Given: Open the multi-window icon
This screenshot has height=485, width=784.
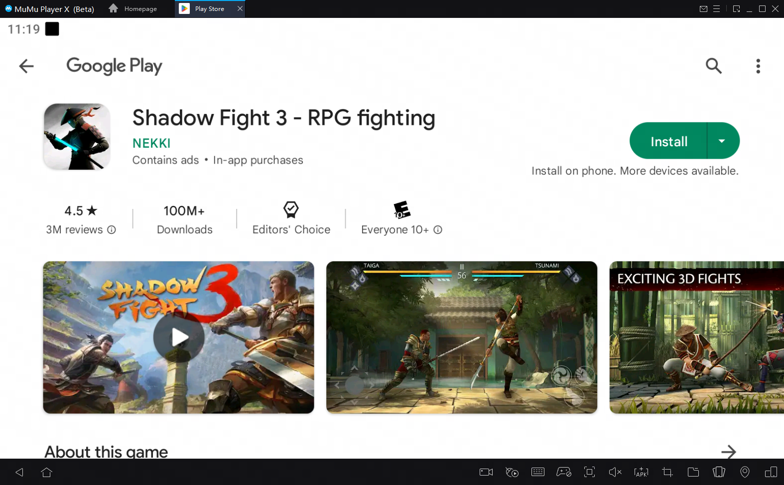Looking at the screenshot, I should [x=771, y=472].
